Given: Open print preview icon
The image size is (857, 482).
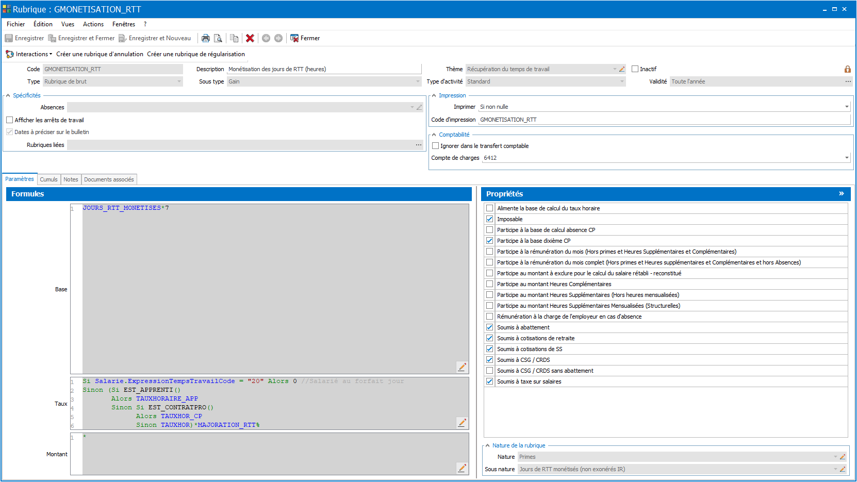Looking at the screenshot, I should click(218, 38).
